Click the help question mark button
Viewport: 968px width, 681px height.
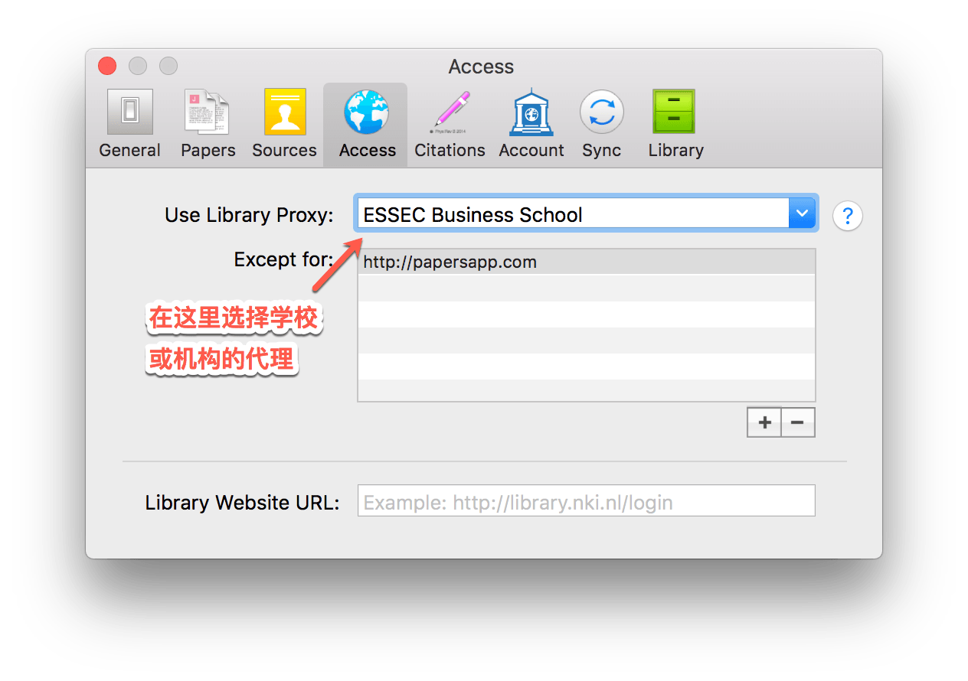coord(847,216)
